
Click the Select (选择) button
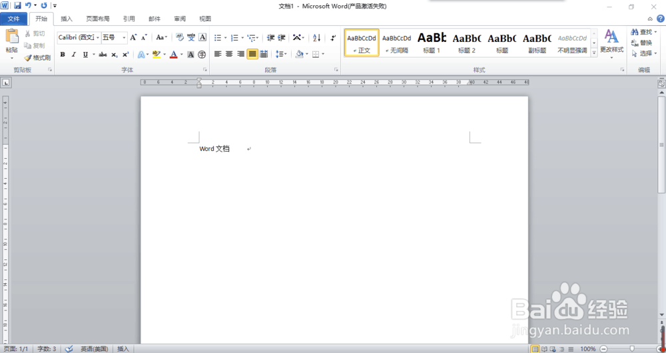pos(644,53)
